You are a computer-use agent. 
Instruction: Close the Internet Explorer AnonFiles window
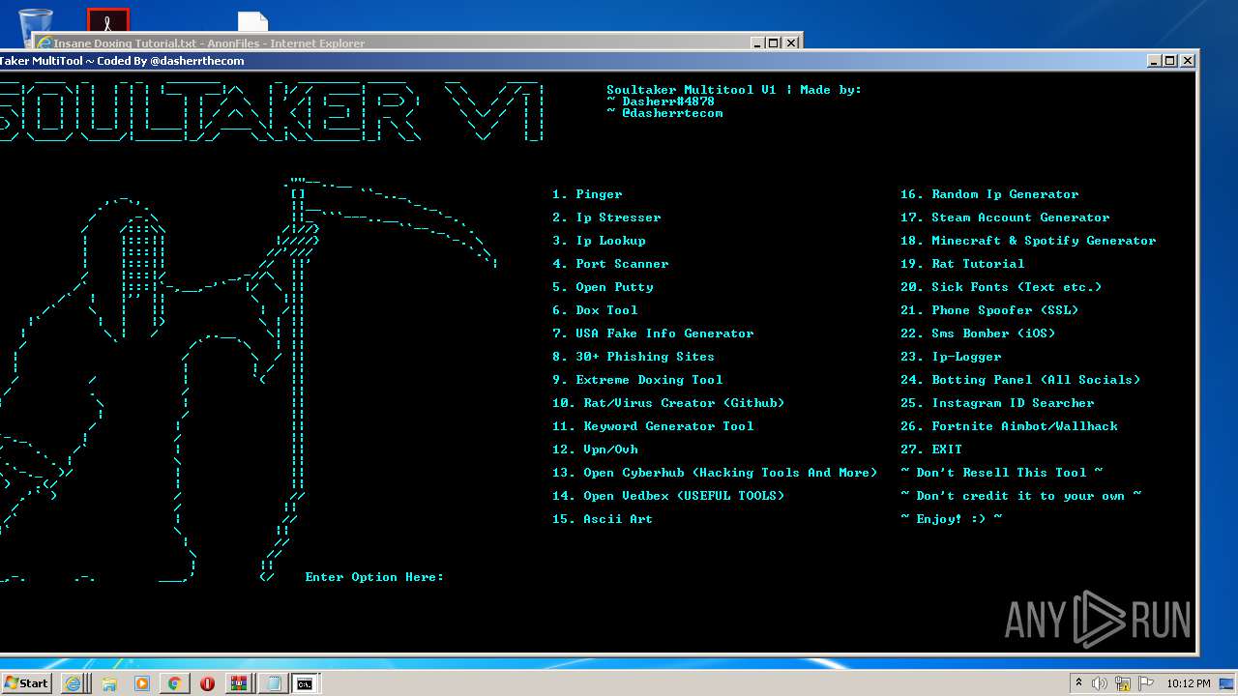click(791, 43)
